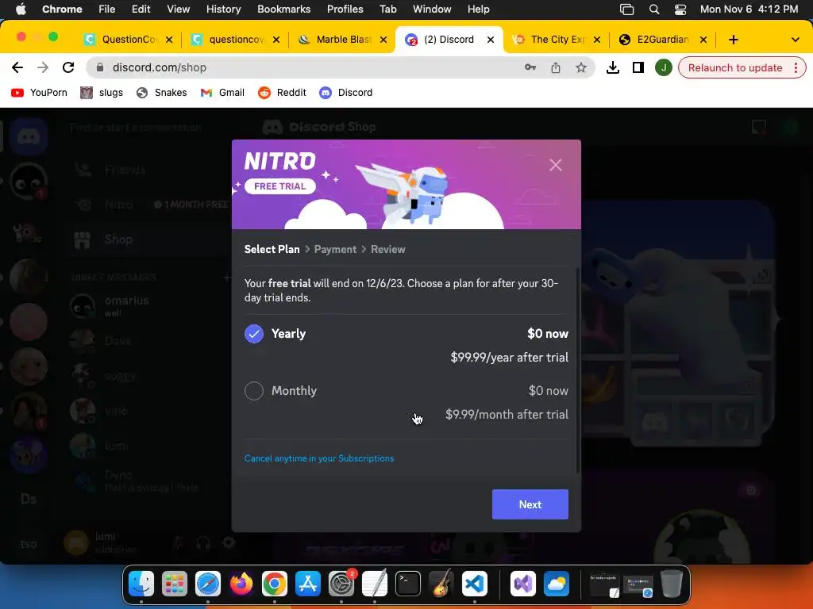The image size is (813, 609).
Task: Click the password key icon in address bar
Action: tap(530, 68)
